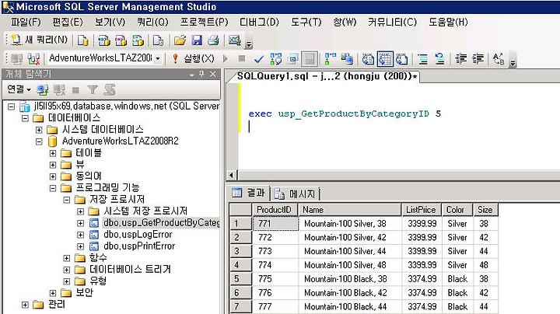Switch to the 결과 results tab
560x314 pixels.
248,193
